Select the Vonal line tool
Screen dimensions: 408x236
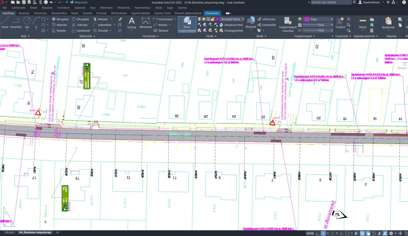pyautogui.click(x=5, y=22)
